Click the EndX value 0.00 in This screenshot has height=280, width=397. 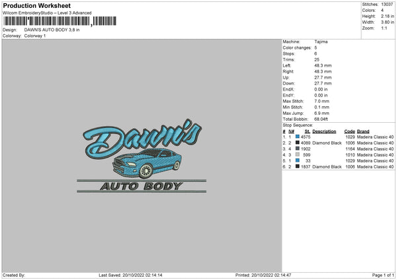[x=321, y=89]
